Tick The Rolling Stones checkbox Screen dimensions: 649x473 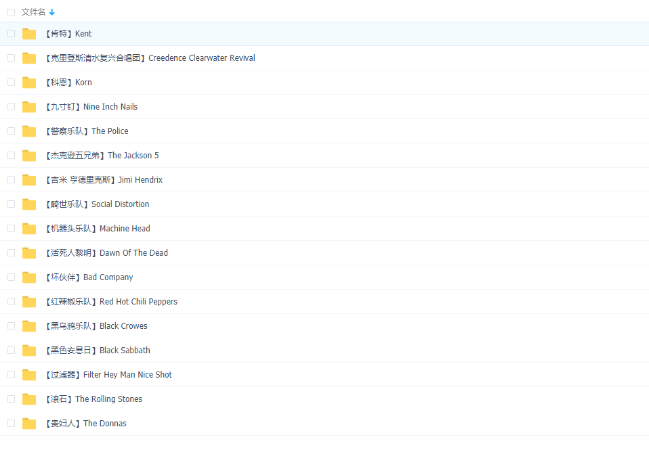[11, 399]
